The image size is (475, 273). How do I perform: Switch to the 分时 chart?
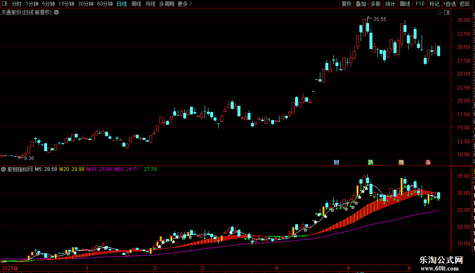[x=17, y=4]
